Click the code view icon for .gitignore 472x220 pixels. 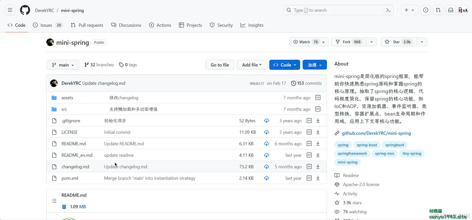tap(309, 121)
